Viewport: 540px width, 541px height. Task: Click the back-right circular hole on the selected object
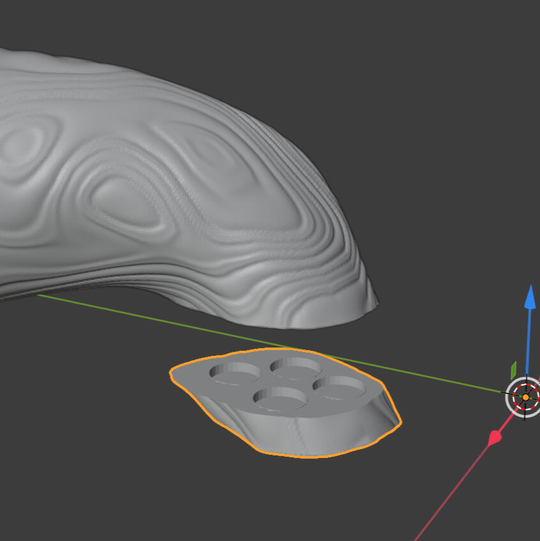(296, 367)
